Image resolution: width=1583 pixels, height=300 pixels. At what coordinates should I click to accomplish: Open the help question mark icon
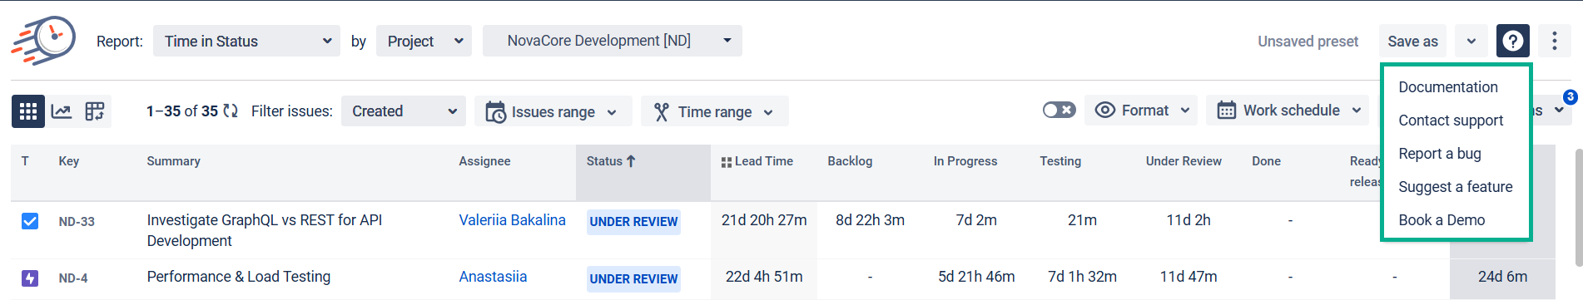pos(1512,41)
